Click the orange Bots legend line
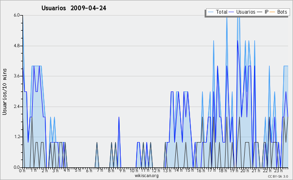The width and height of the screenshot is (293, 180). 272,12
